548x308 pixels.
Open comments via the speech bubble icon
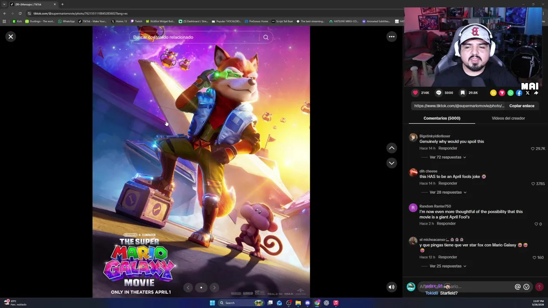439,93
